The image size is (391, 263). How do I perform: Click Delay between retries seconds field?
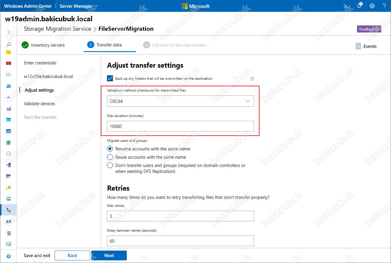(x=180, y=241)
